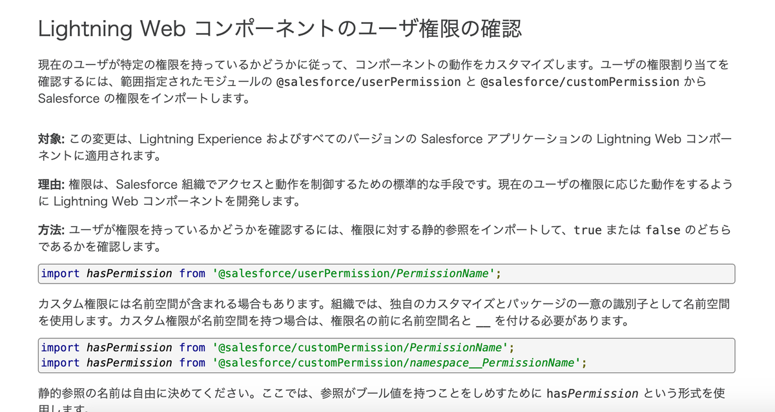Click the text "Lightning Experience" in the 対象 paragraph

click(201, 139)
